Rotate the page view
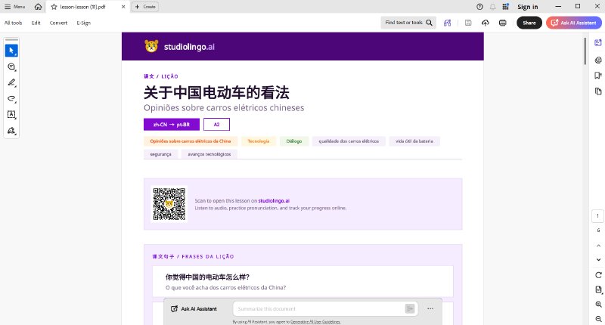This screenshot has height=325, width=605. [598, 275]
